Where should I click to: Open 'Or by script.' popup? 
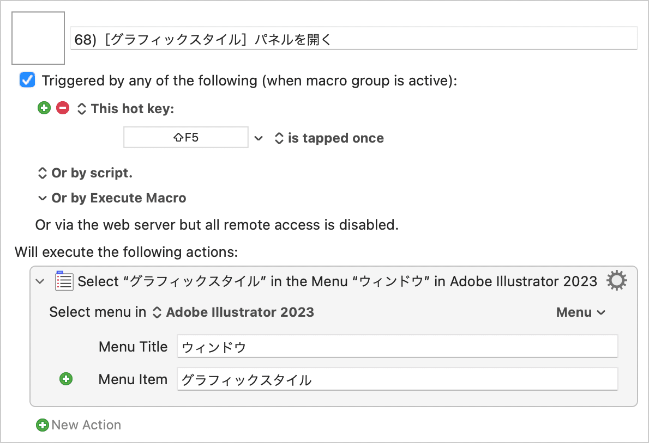pos(85,173)
